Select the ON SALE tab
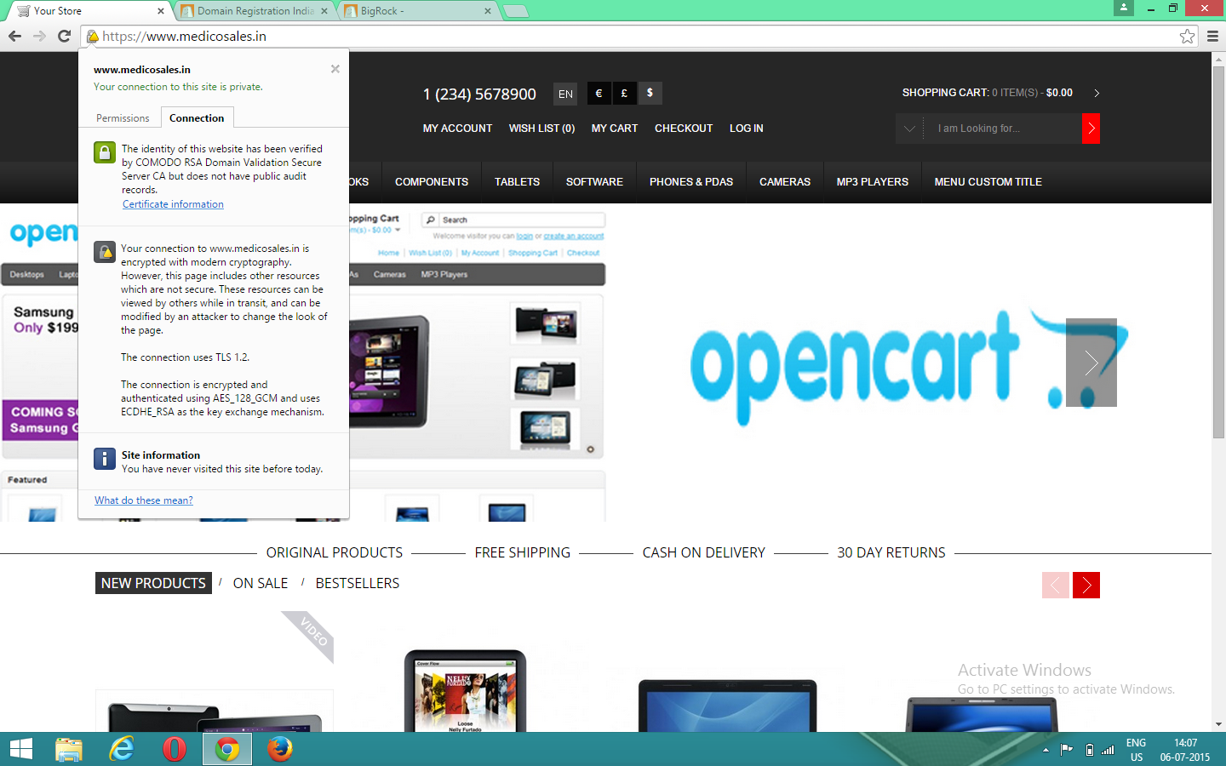This screenshot has width=1226, height=766. pos(261,583)
